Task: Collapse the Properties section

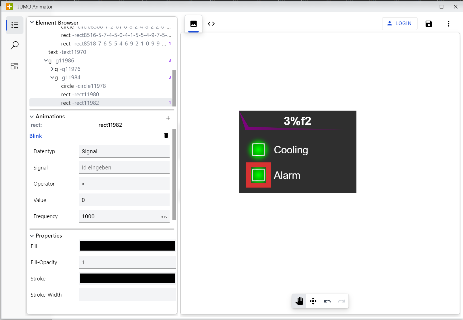Action: coord(32,236)
